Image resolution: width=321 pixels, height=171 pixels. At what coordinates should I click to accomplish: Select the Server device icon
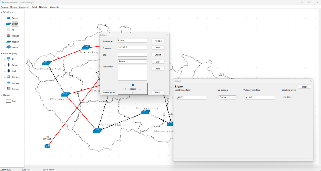[8, 65]
